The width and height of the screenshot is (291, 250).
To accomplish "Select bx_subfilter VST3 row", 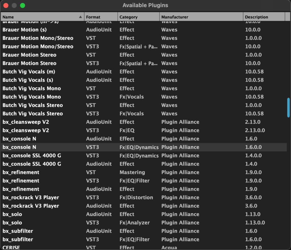I will pos(144,239).
